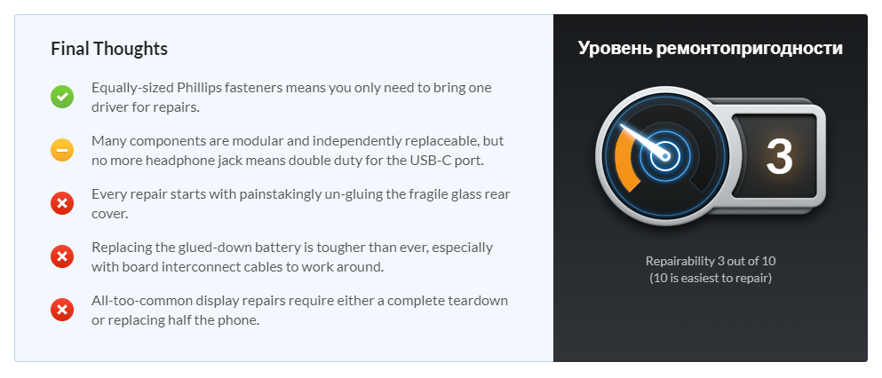
Task: Click the "(10 is easiest to repair)" note
Action: point(711,278)
